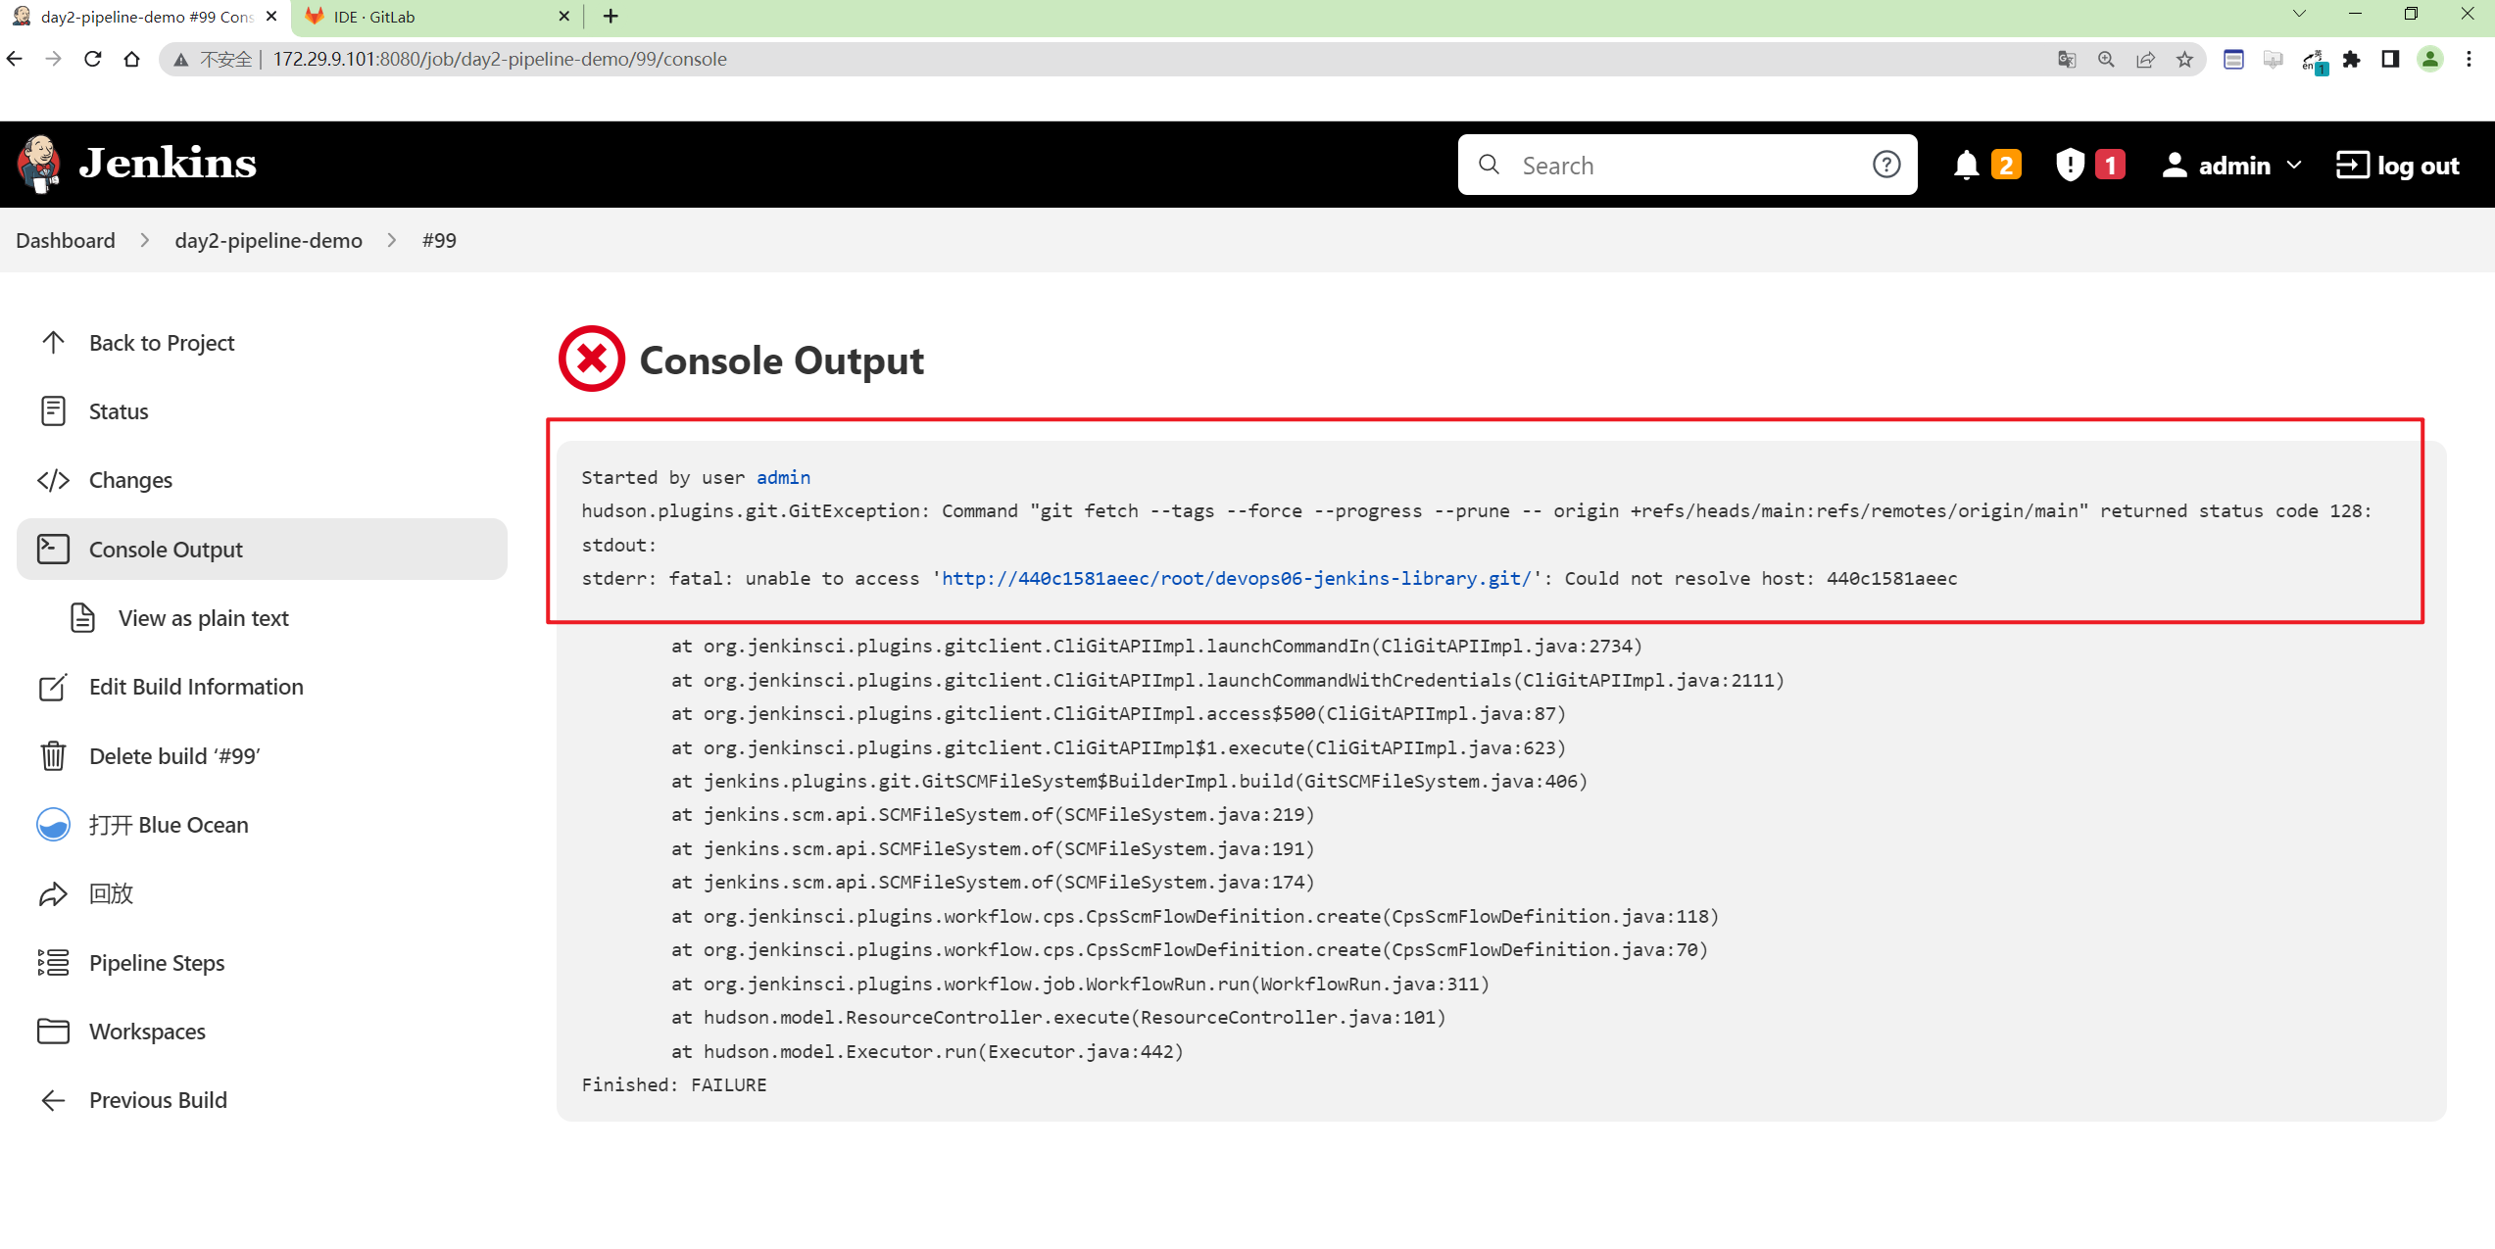Close the day2-pipeline-demo #99 tab
Image resolution: width=2495 pixels, height=1249 pixels.
tap(271, 17)
